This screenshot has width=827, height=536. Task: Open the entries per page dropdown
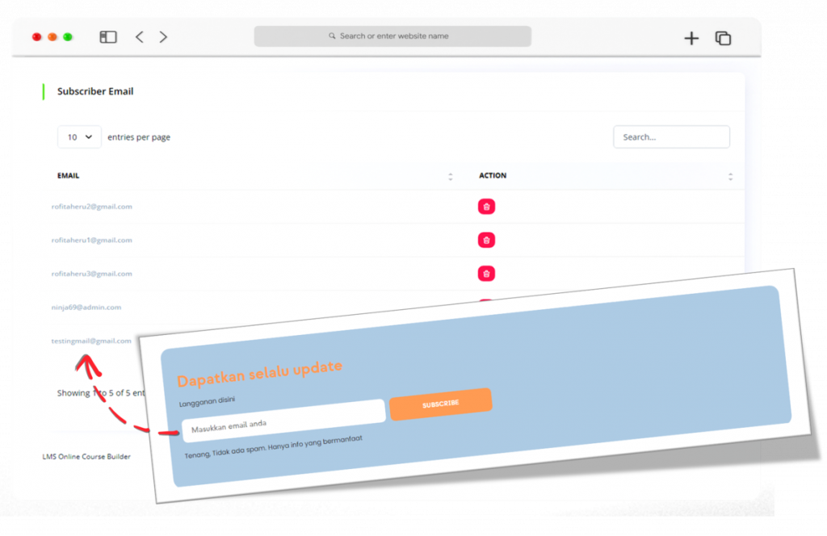coord(79,137)
